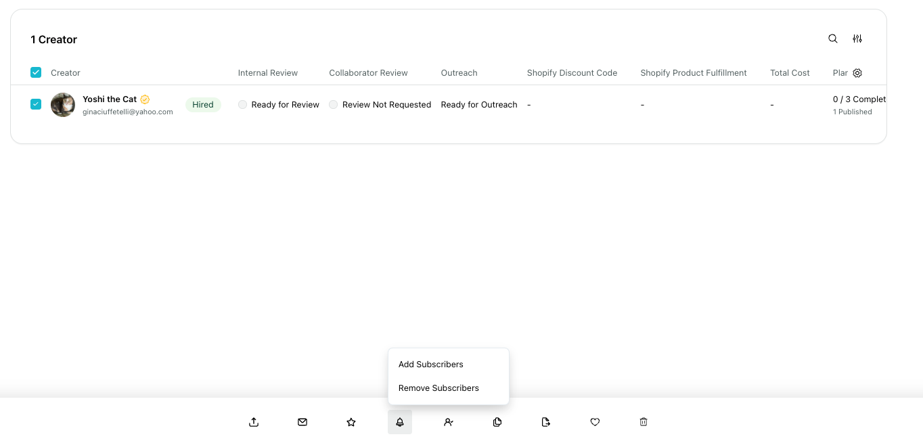923x443 pixels.
Task: Click the Review Not Requested status circle
Action: tap(333, 105)
